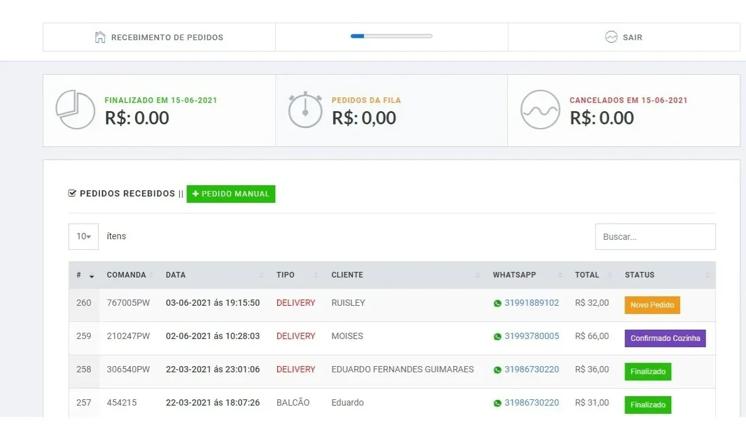746x437 pixels.
Task: Sort table by COMANDA column
Action: tap(129, 275)
